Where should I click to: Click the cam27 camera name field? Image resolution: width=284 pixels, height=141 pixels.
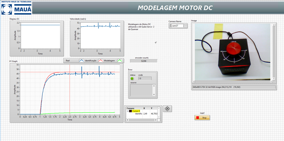pyautogui.click(x=177, y=26)
